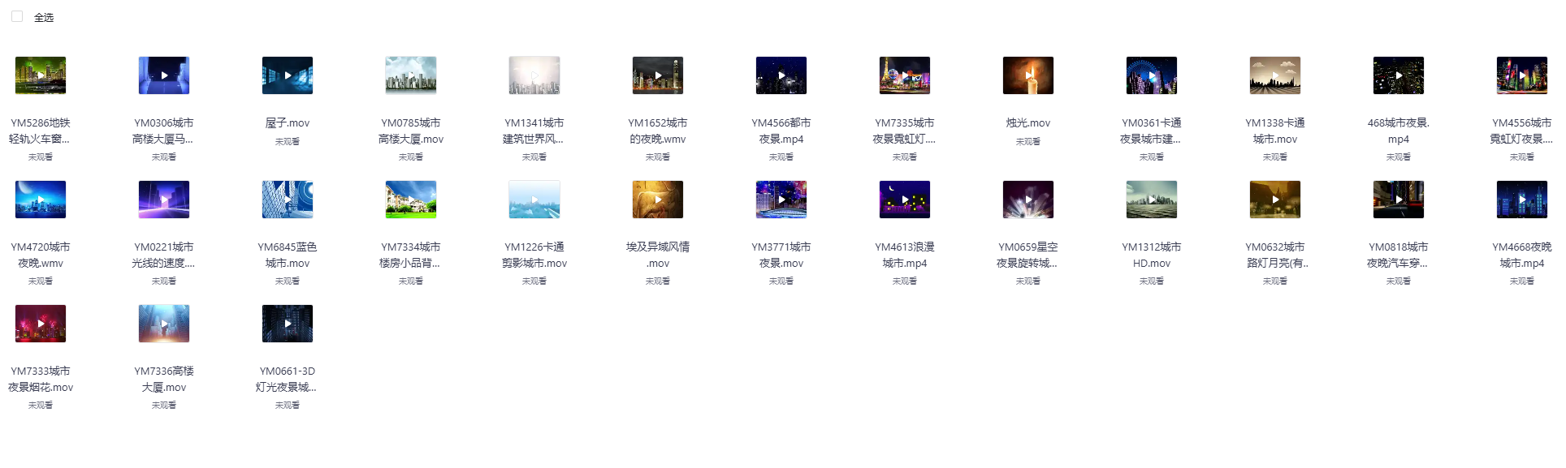Click the YM7336高楼大厦.mov file name
The width and height of the screenshot is (1566, 468).
pyautogui.click(x=164, y=379)
